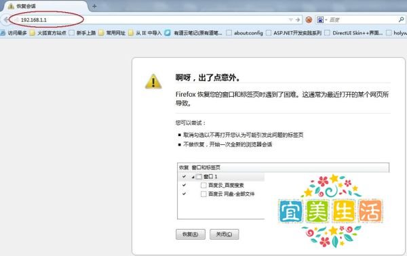Select the 窗口 1 tree row label
The width and height of the screenshot is (407, 256).
(x=210, y=177)
